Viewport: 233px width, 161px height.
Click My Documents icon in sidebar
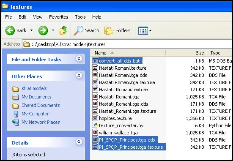point(16,97)
